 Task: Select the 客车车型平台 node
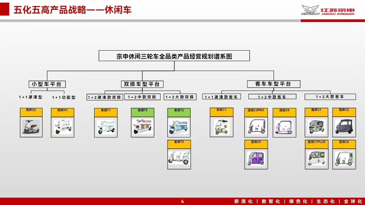click(273, 84)
